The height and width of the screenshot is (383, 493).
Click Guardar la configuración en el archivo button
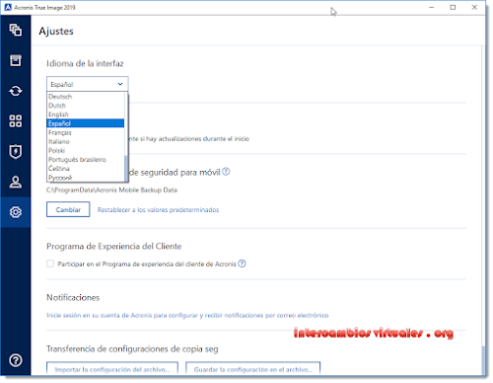point(252,368)
